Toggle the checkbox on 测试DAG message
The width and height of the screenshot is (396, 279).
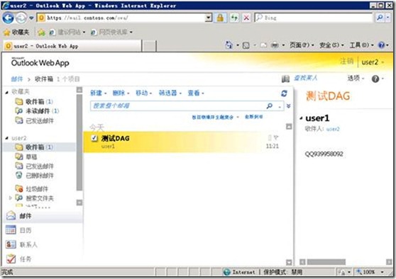click(x=94, y=138)
